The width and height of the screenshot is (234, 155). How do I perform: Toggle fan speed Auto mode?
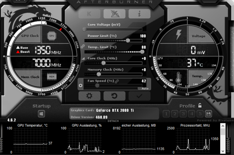[145, 88]
